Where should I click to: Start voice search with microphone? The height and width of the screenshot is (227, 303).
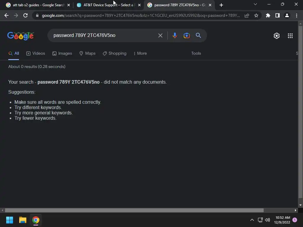pyautogui.click(x=175, y=35)
